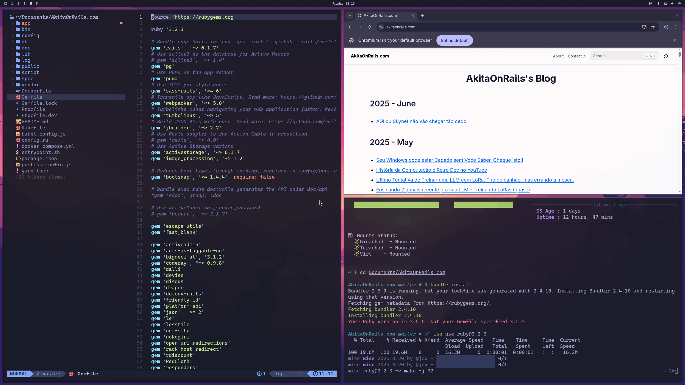Expand the public folder
This screenshot has height=385, width=685.
click(13, 66)
